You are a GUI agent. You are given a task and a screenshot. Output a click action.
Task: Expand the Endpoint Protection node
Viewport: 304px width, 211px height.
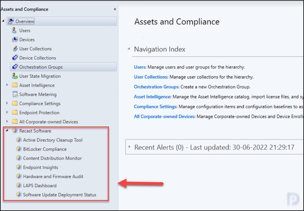(7, 112)
